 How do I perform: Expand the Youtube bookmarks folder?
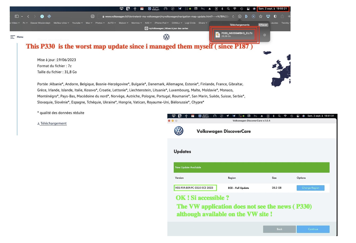[x=77, y=23]
